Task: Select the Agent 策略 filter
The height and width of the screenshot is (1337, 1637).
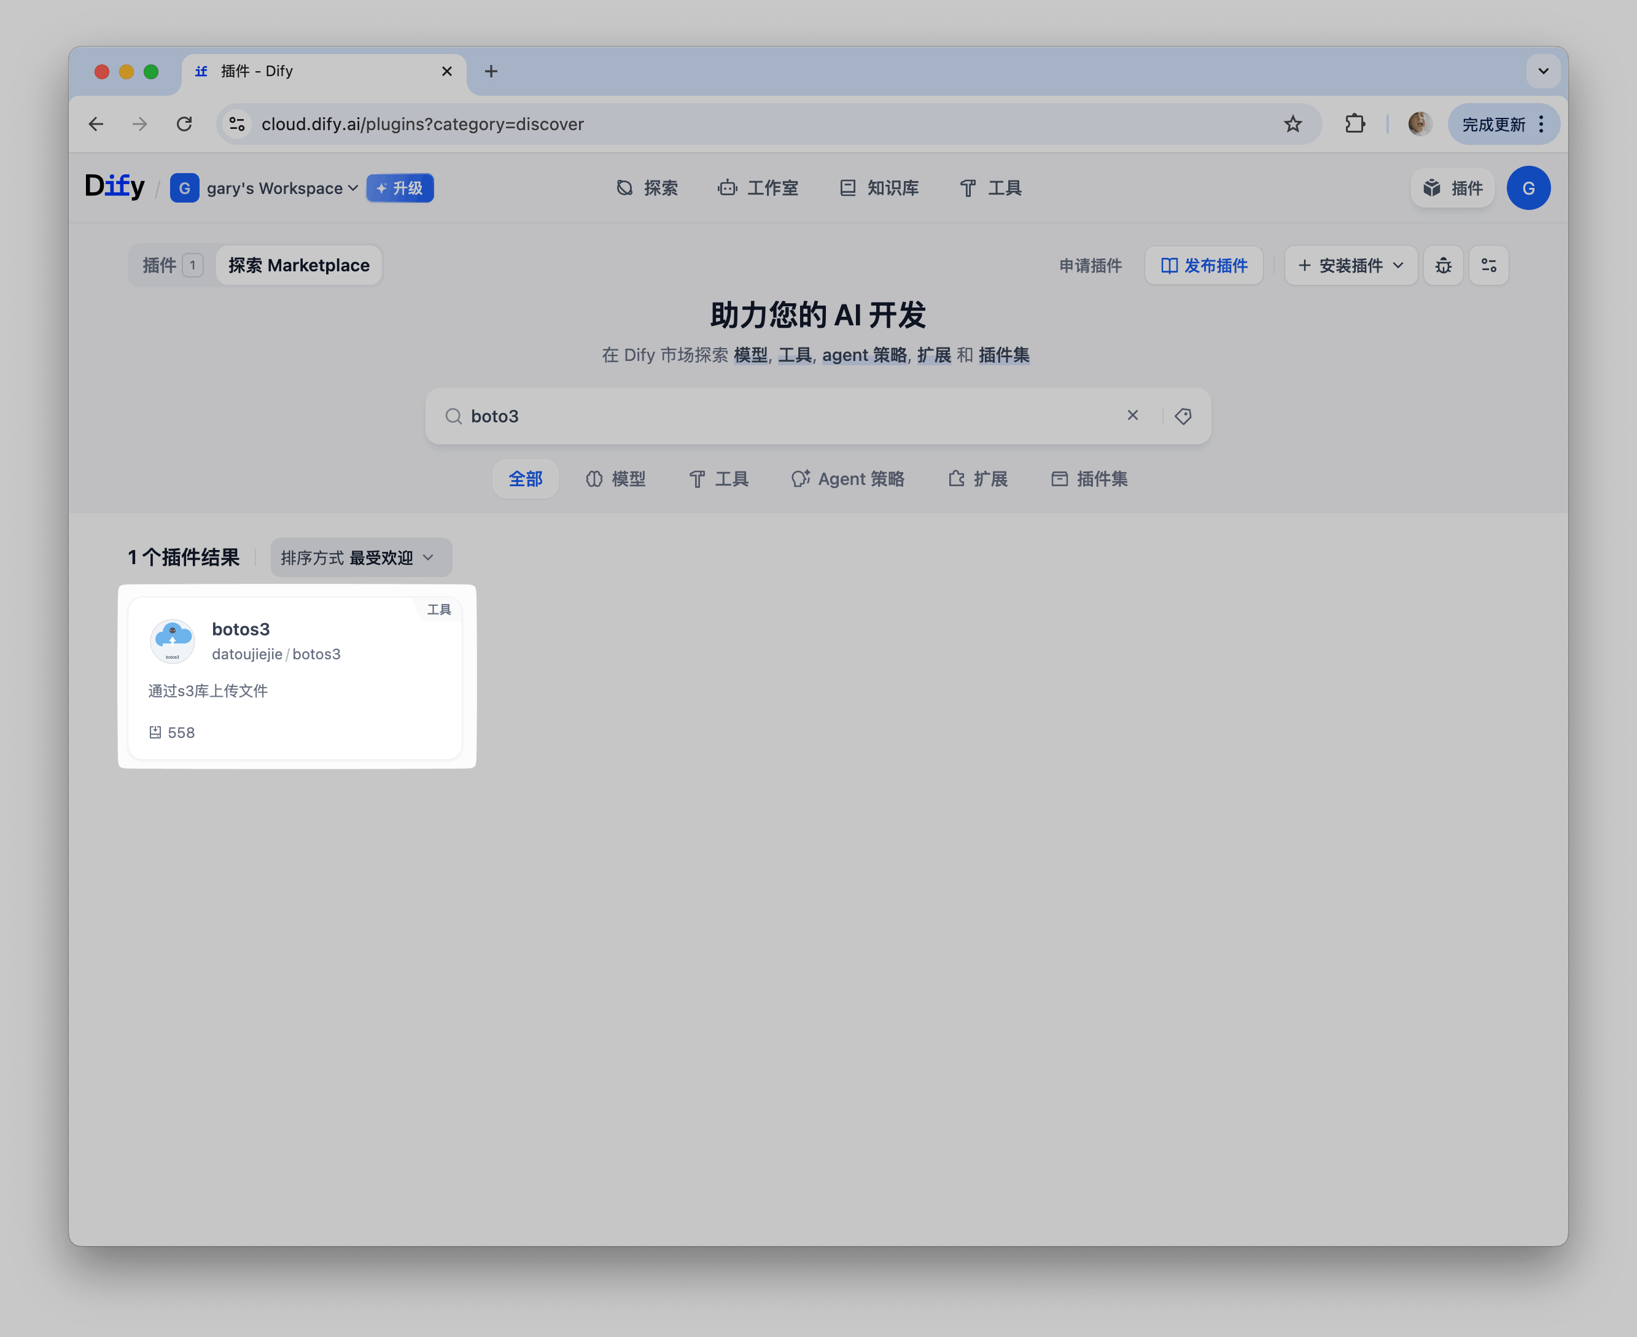Action: (848, 479)
